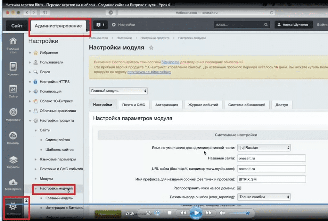Viewport: 328px width, 221px height.
Task: Switch to the Доступ tab
Action: click(x=282, y=105)
